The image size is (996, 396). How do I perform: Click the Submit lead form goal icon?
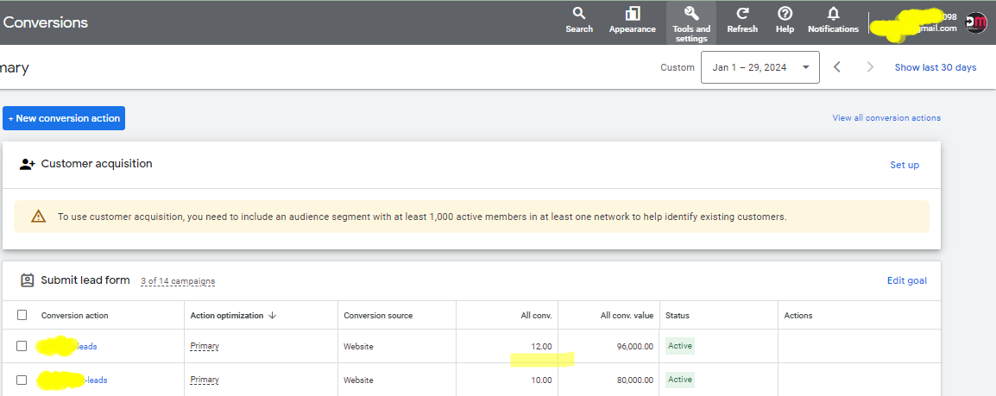tap(27, 280)
